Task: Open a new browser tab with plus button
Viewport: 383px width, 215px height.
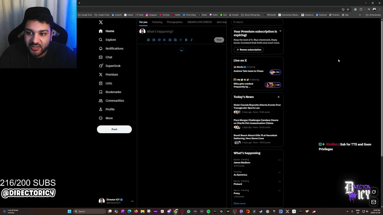Action: coord(79,3)
